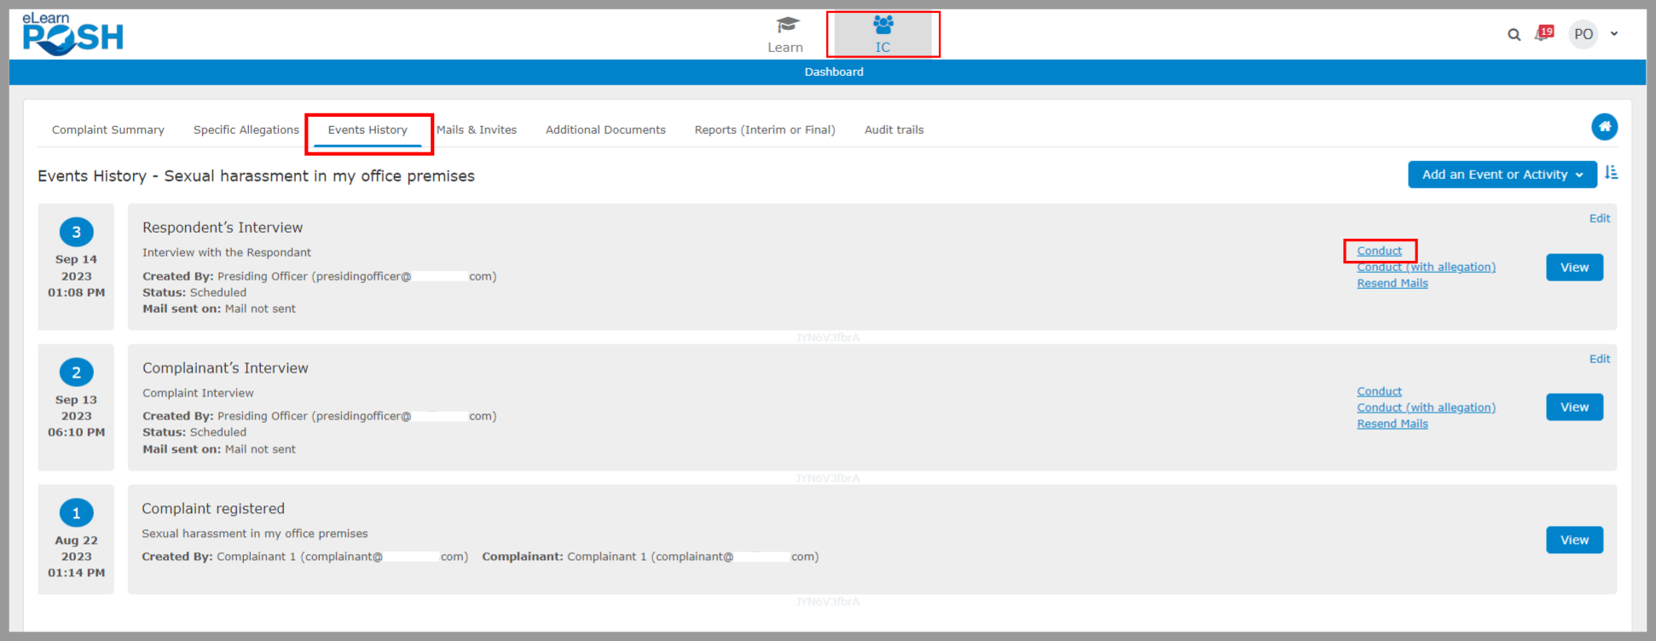Click the eLearn POSH logo
Image resolution: width=1656 pixels, height=641 pixels.
[x=72, y=35]
